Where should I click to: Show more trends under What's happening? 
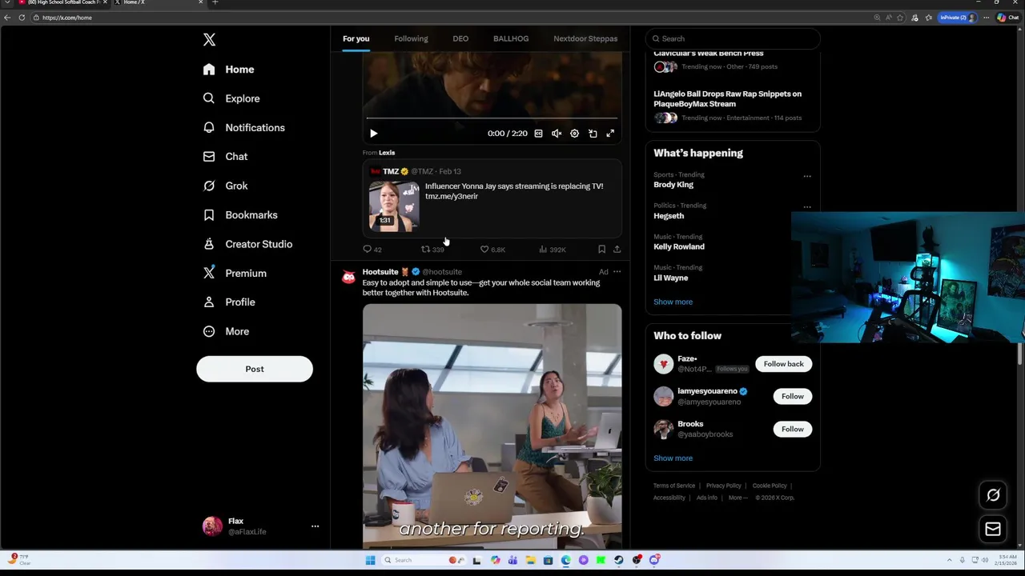tap(673, 302)
